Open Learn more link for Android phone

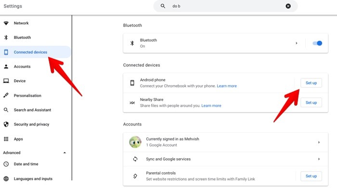(x=227, y=86)
